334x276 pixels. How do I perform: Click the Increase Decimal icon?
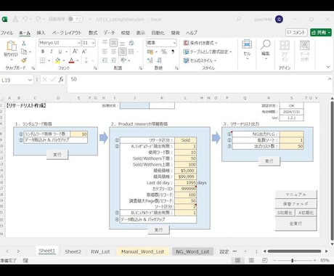pyautogui.click(x=150, y=60)
